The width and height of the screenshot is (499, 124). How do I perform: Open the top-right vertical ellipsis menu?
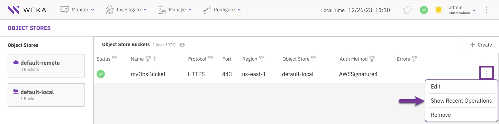point(487,10)
